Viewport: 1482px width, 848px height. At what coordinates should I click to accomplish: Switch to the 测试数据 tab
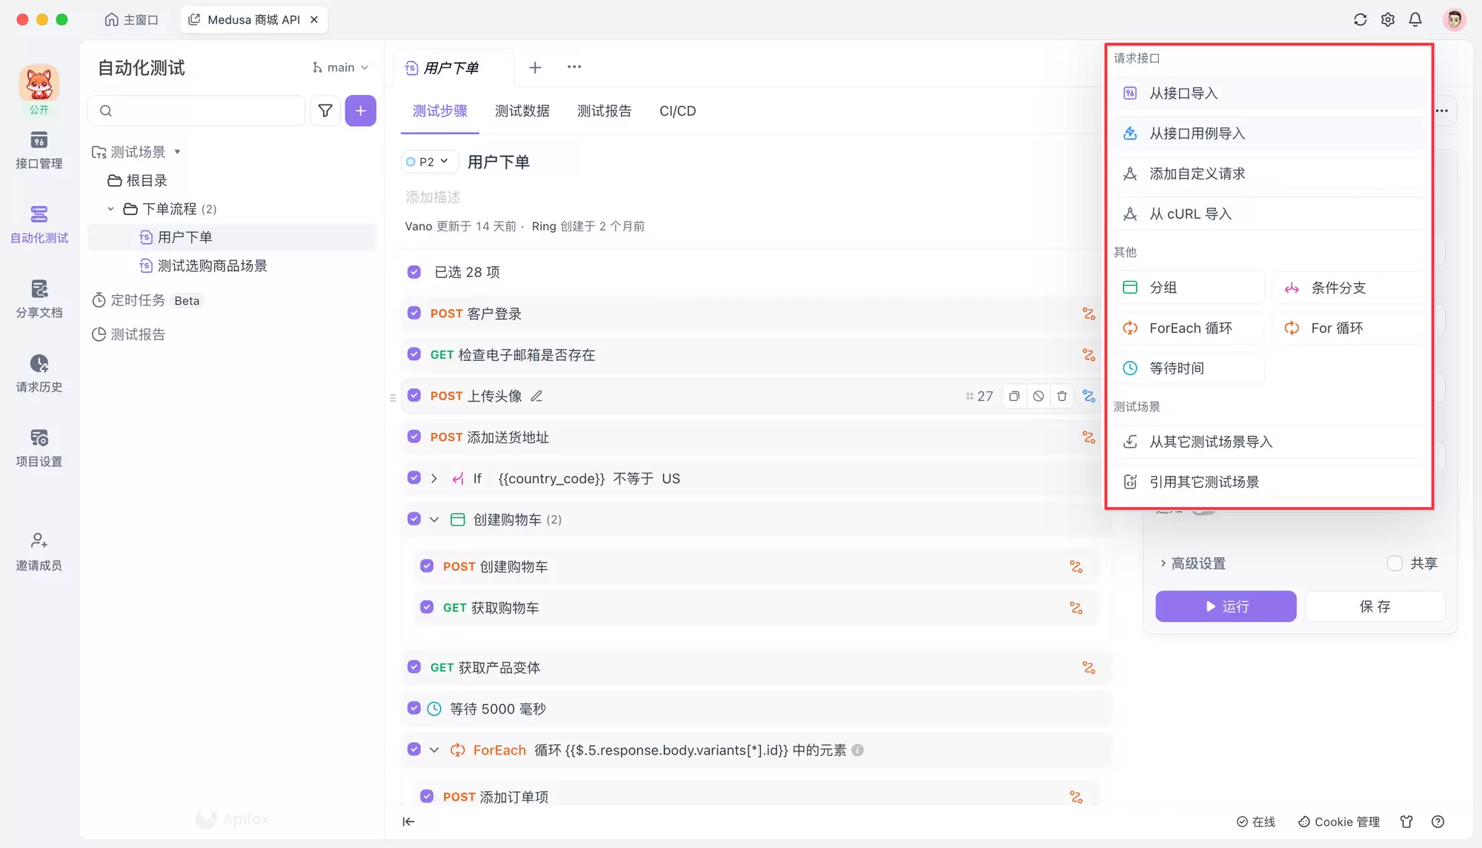(522, 111)
